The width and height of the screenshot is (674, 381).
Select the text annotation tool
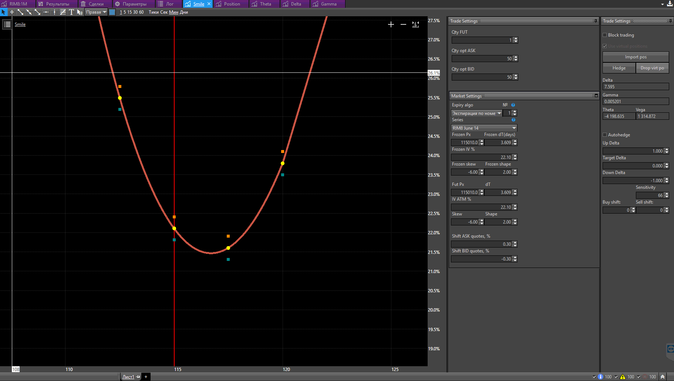(71, 12)
